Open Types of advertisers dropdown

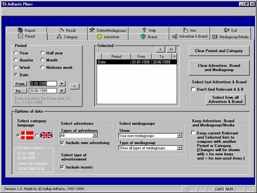point(95,135)
